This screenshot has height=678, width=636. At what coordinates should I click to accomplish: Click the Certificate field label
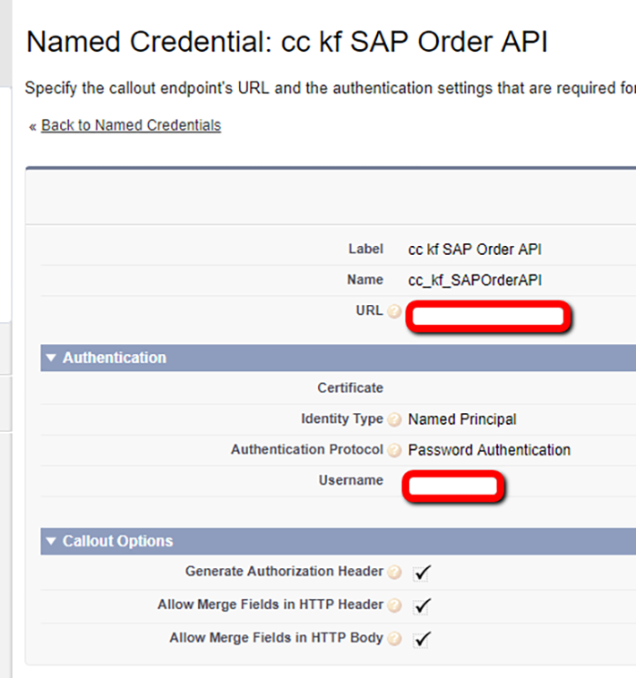point(351,388)
